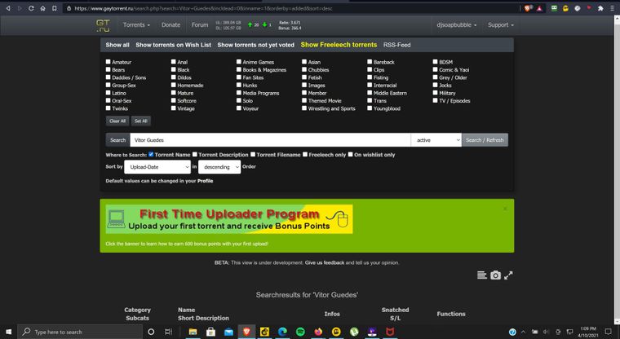Open the active status dropdown

(436, 140)
